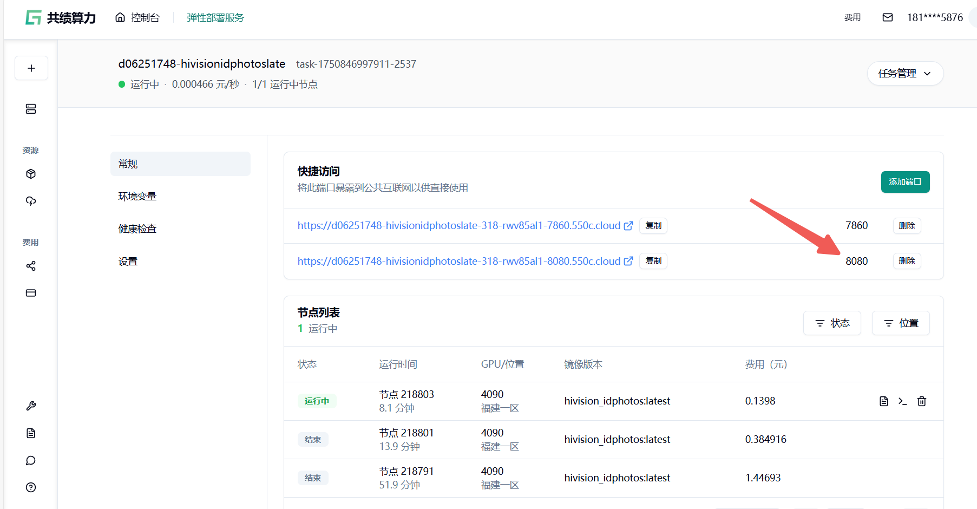Click the 添加端口 button

coord(905,182)
